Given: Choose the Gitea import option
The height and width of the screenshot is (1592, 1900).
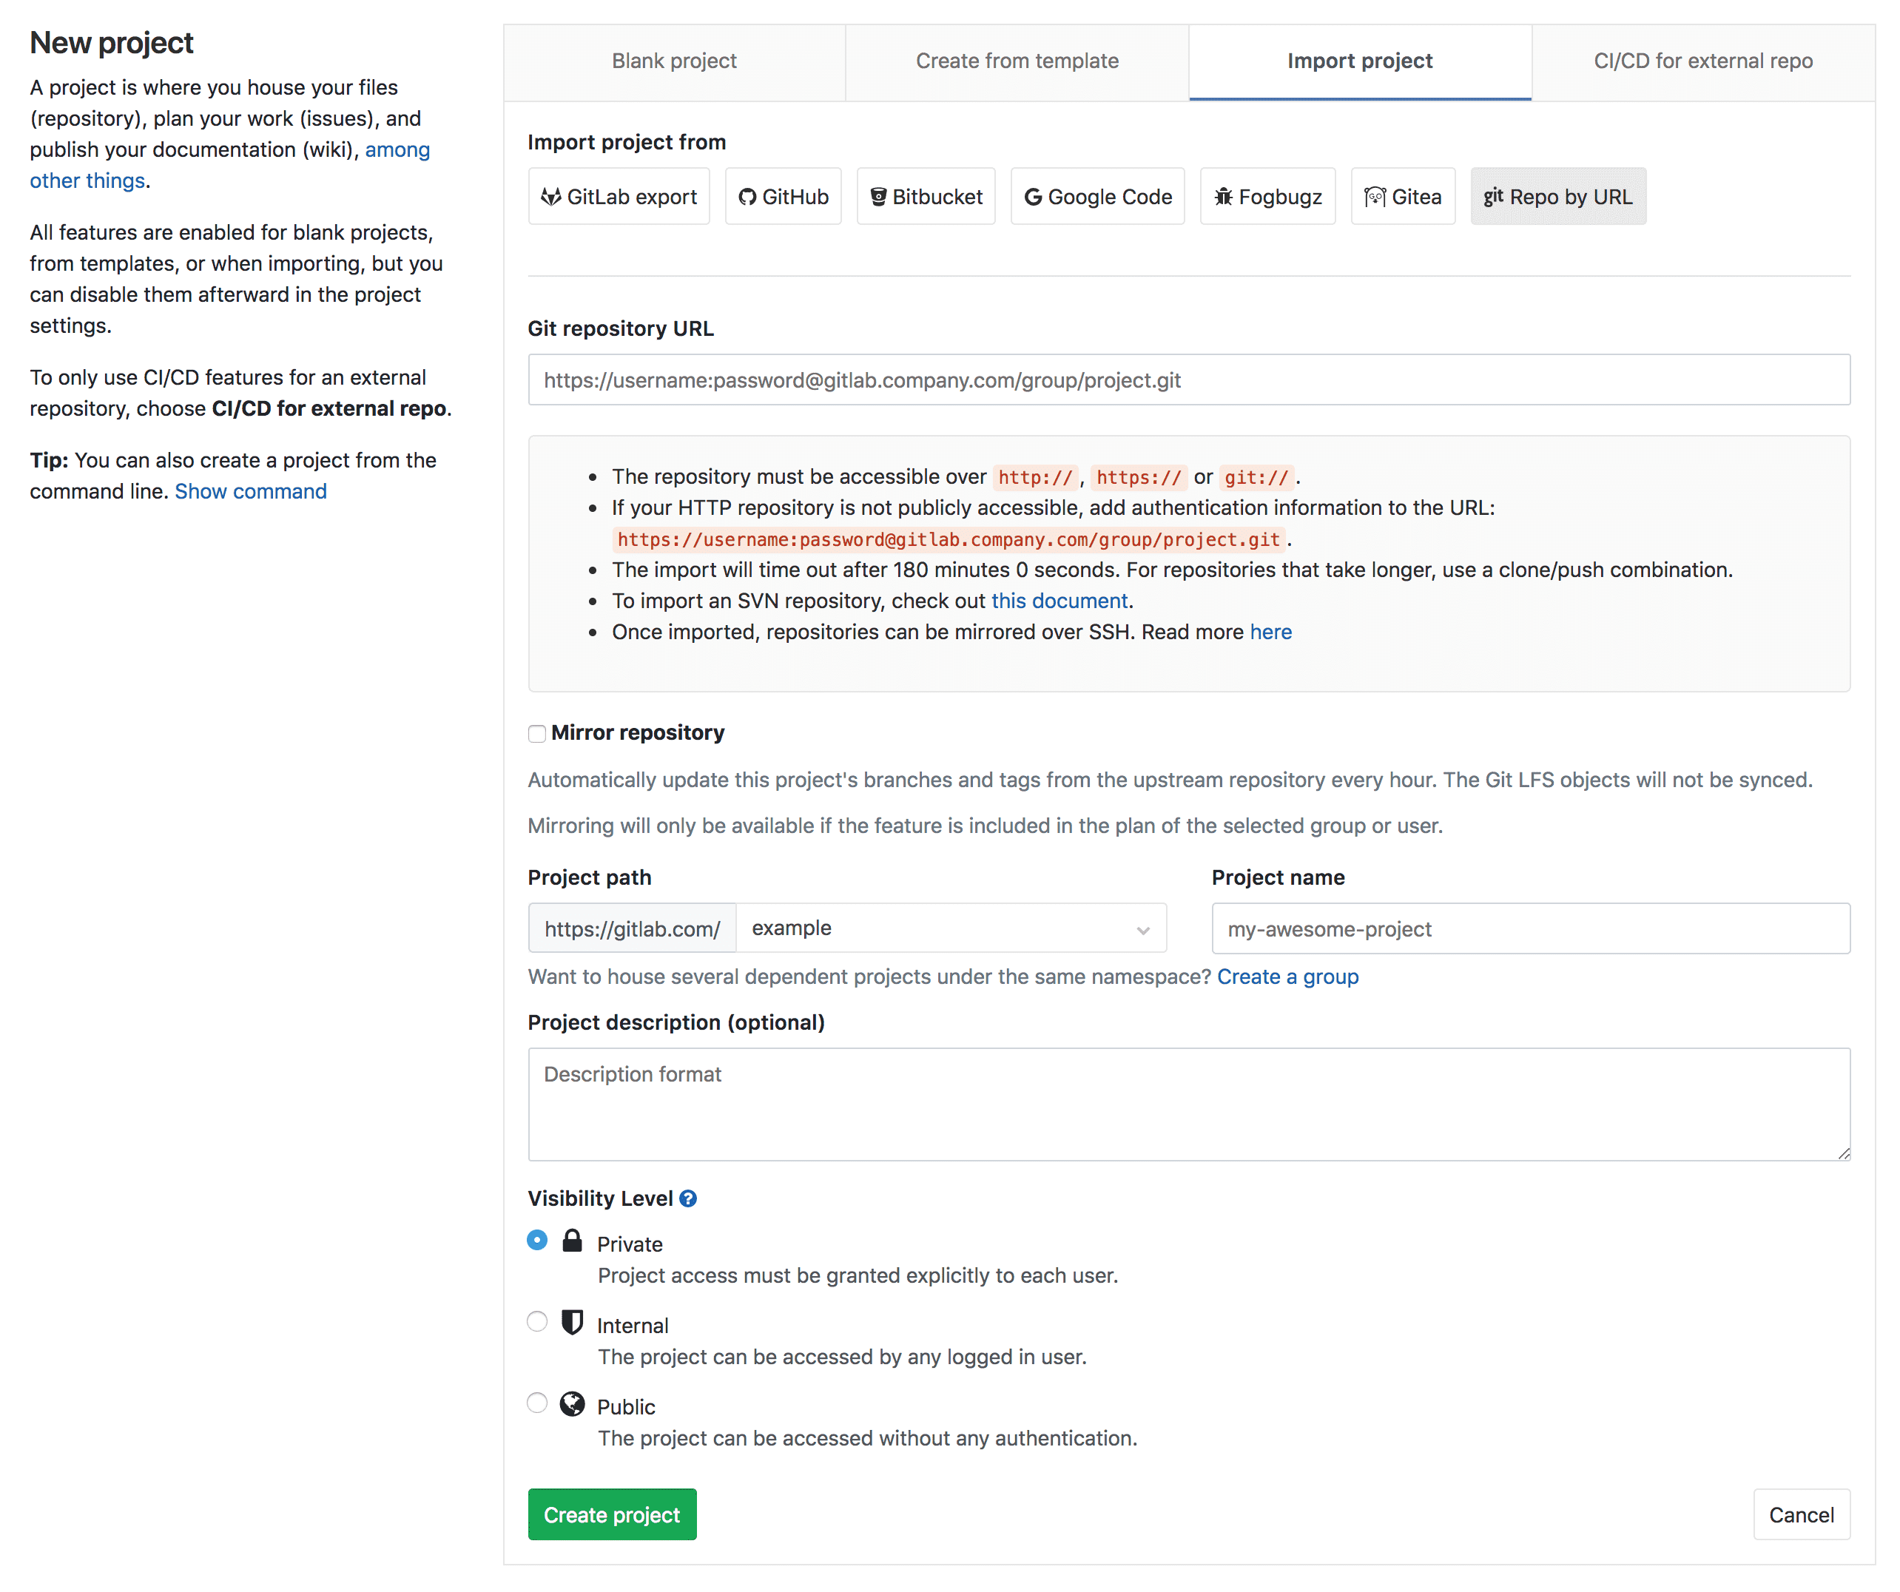Looking at the screenshot, I should pyautogui.click(x=1404, y=196).
